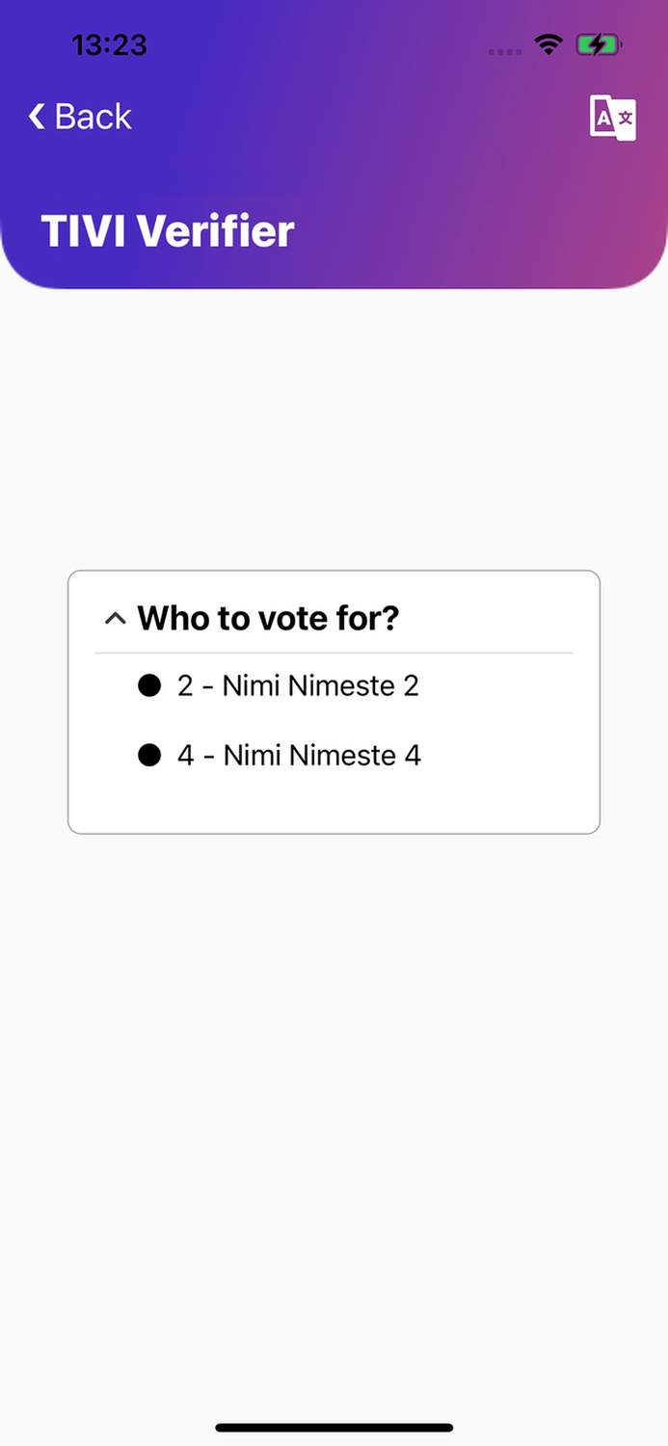Click the divider line under the question

pos(334,653)
